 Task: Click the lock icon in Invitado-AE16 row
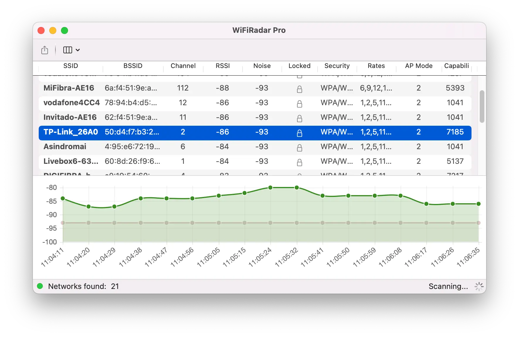tap(299, 118)
